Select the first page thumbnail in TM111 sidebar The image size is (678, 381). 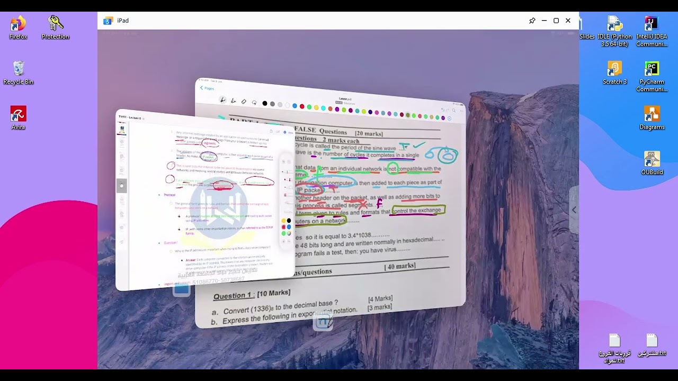click(x=122, y=129)
